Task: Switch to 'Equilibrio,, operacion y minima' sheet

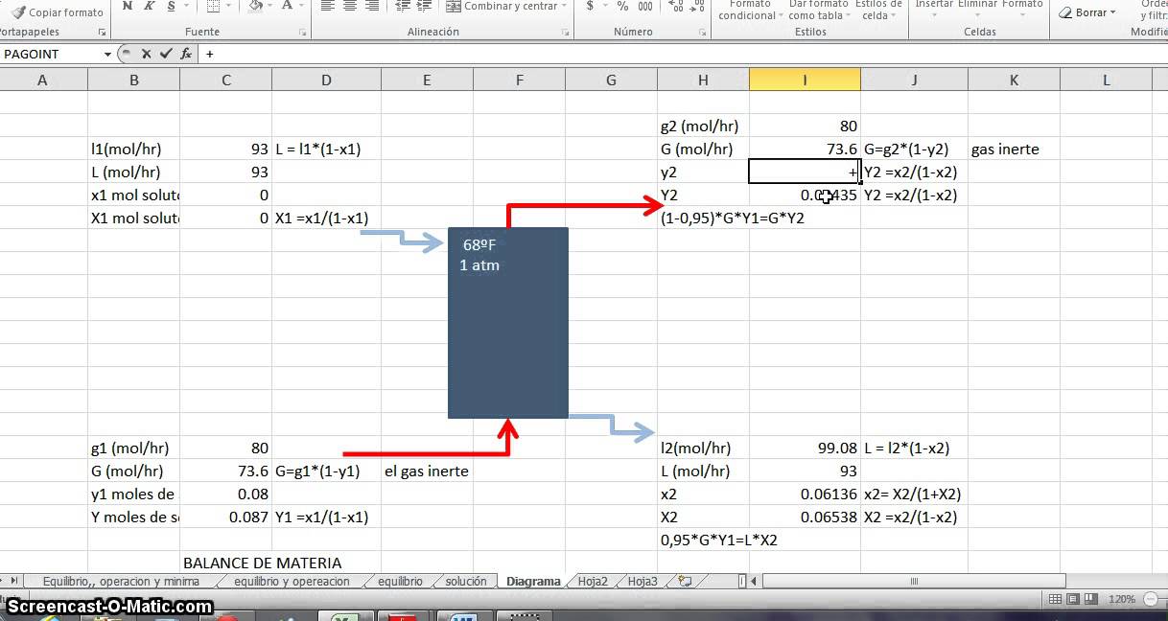Action: (121, 581)
